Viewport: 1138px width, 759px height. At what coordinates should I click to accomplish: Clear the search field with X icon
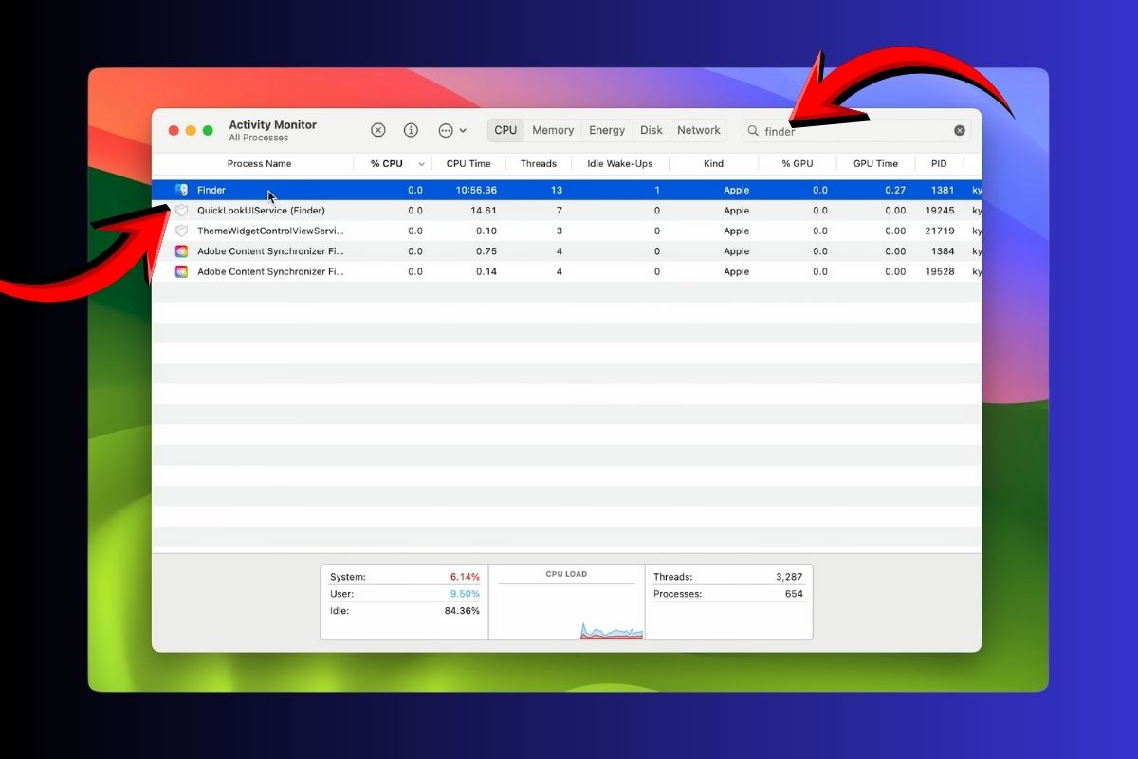tap(960, 131)
